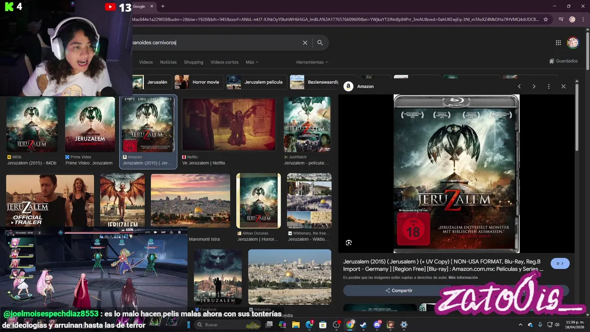Open Discord from taskbar
Image resolution: width=590 pixels, height=332 pixels.
pyautogui.click(x=377, y=325)
